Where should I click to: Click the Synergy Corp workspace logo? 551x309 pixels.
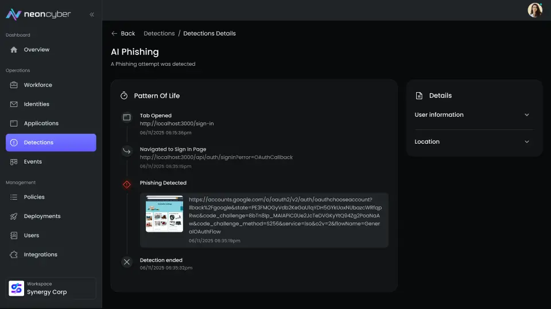click(x=16, y=288)
